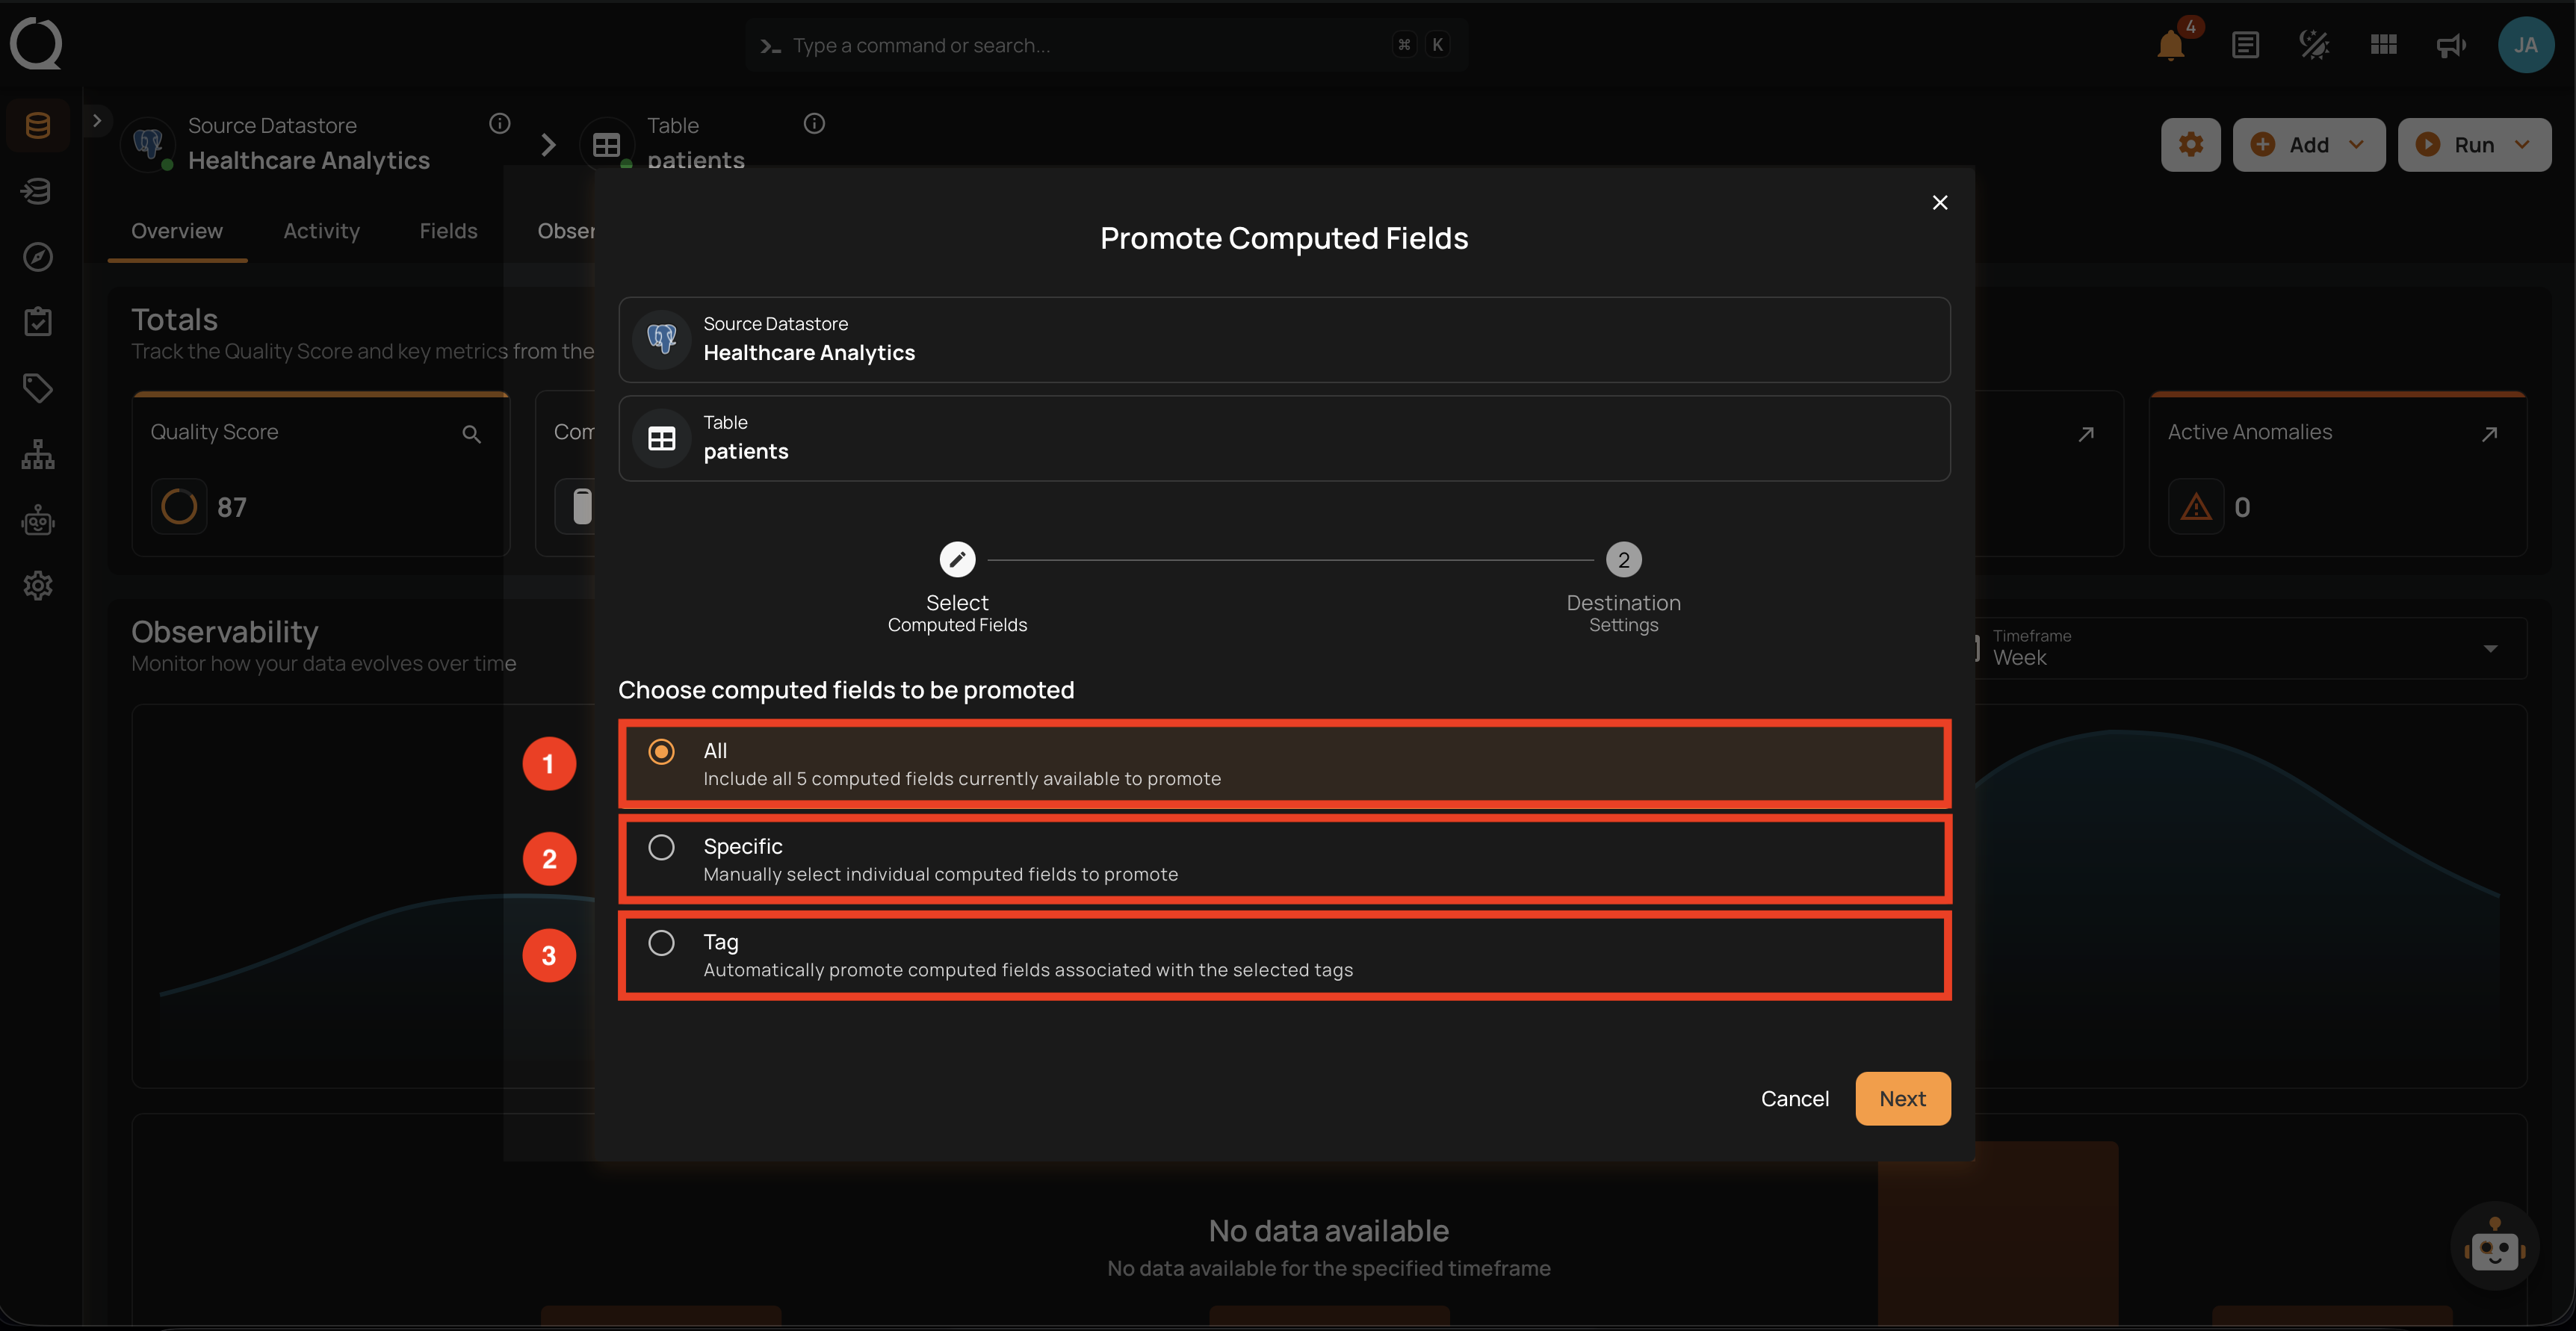The height and width of the screenshot is (1331, 2576).
Task: Click the Active Anomalies warning triangle icon
Action: click(x=2195, y=507)
